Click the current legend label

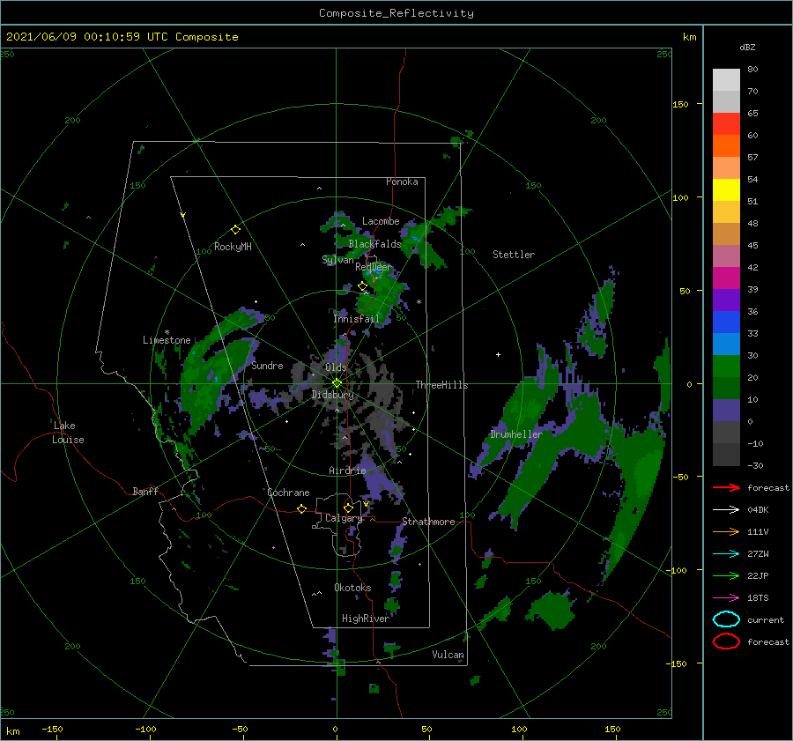(766, 619)
